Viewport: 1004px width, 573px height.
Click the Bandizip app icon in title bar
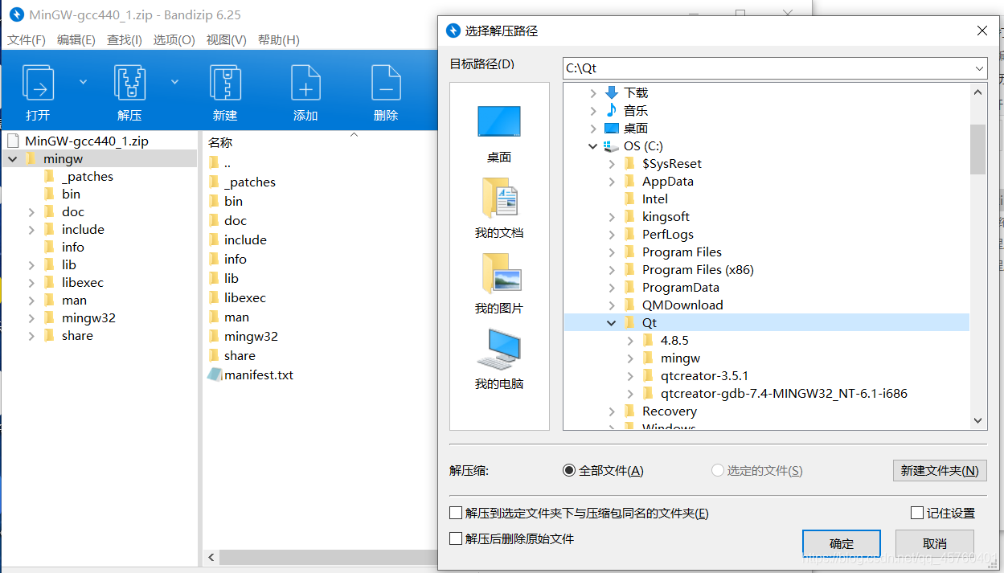point(16,15)
